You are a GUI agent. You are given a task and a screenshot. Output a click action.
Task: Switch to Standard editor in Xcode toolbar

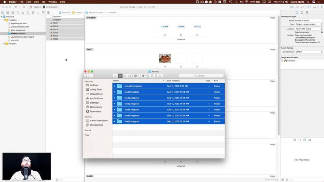click(x=292, y=7)
